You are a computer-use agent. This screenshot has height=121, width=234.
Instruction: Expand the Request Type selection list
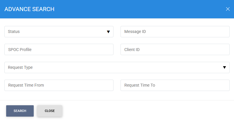point(117,67)
